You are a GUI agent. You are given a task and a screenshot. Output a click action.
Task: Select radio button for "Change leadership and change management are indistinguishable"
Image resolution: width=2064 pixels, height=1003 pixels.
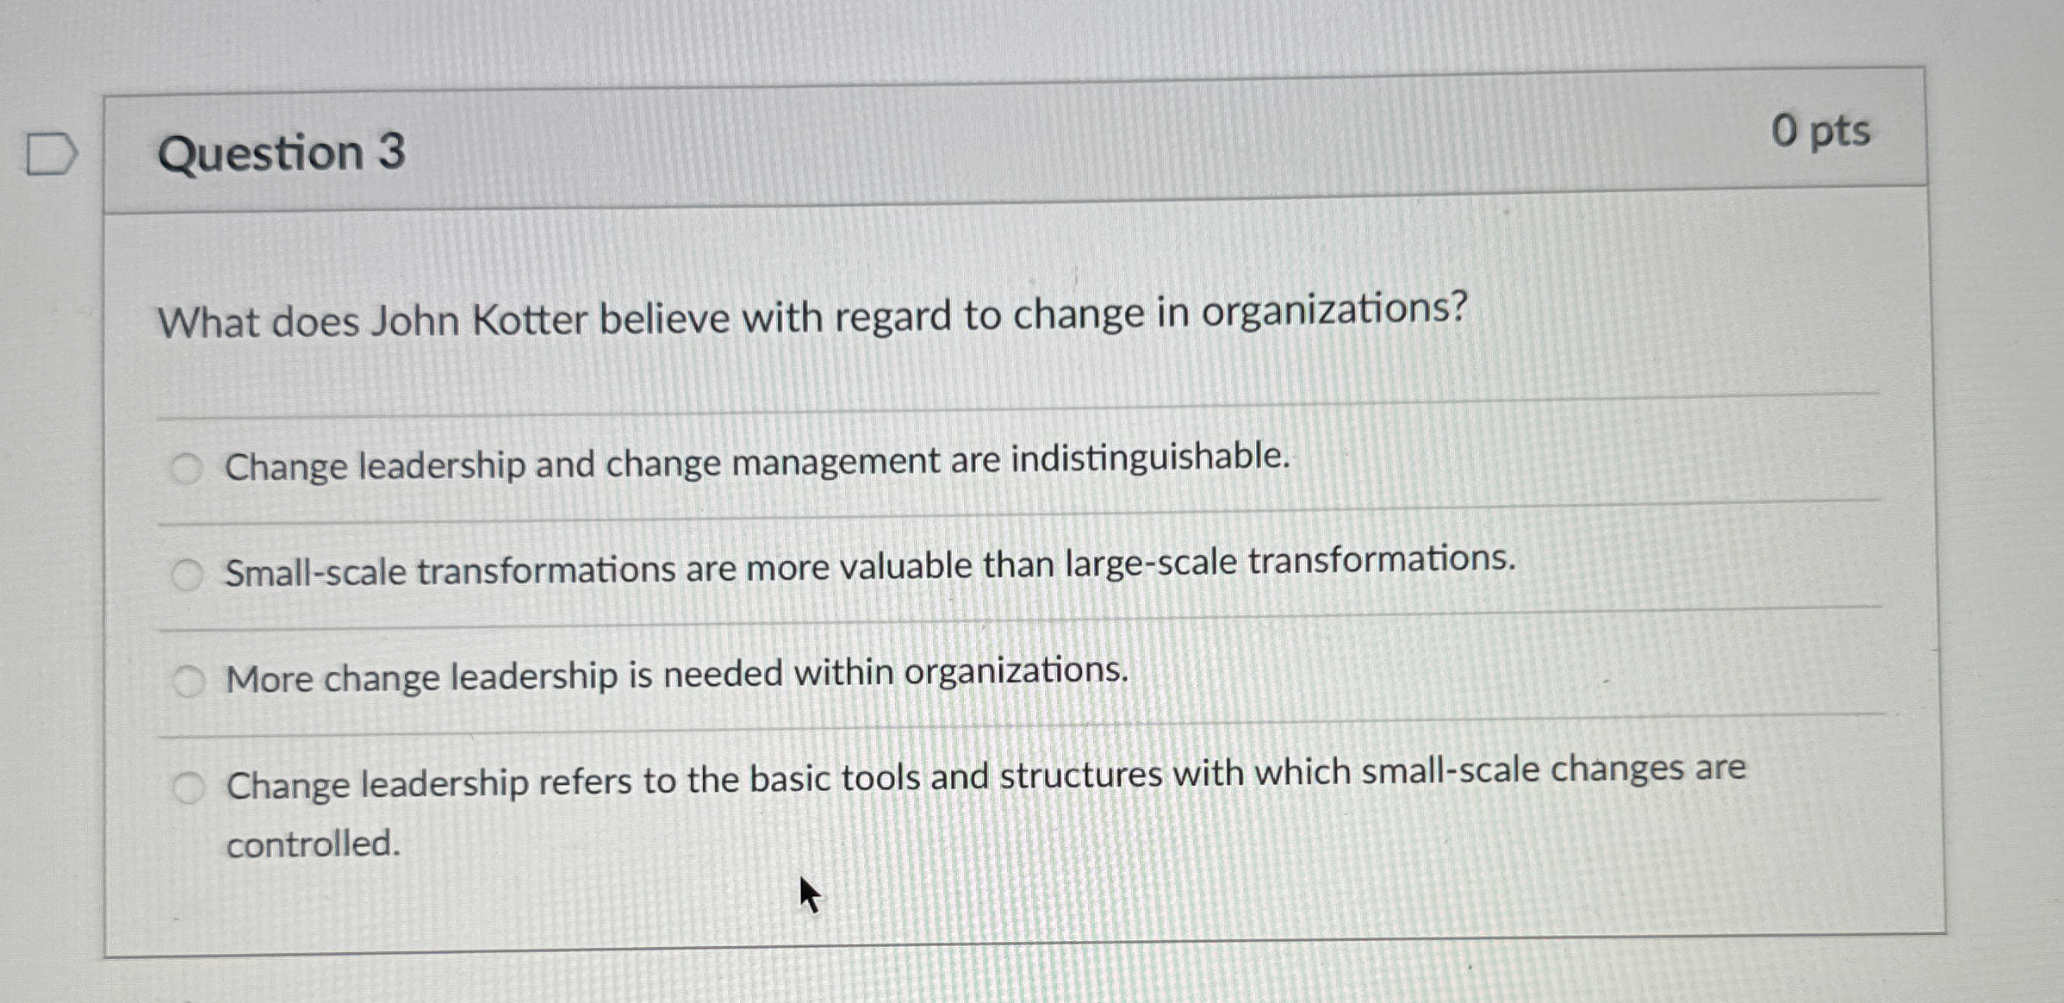tap(188, 466)
